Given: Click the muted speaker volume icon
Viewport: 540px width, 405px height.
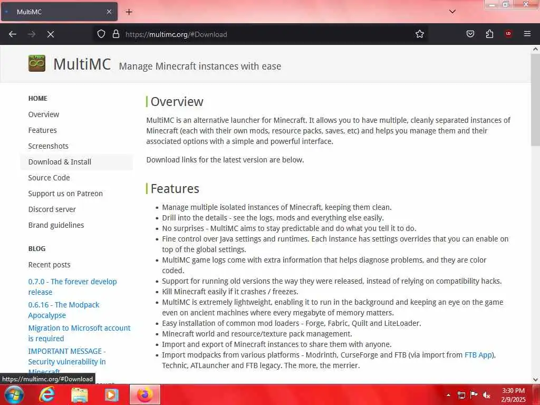Looking at the screenshot, I should 487,395.
